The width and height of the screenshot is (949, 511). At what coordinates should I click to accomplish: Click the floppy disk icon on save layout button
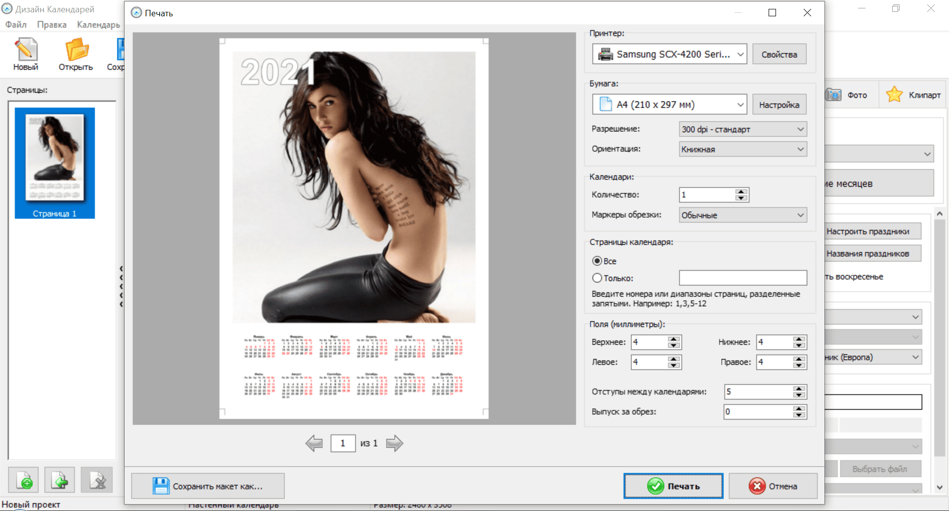click(x=161, y=486)
